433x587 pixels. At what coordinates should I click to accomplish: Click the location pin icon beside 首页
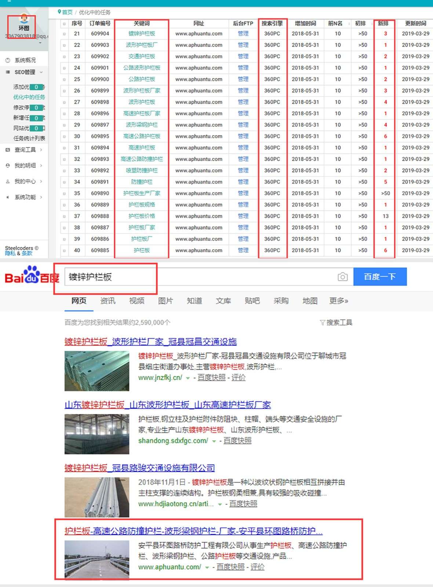[59, 12]
